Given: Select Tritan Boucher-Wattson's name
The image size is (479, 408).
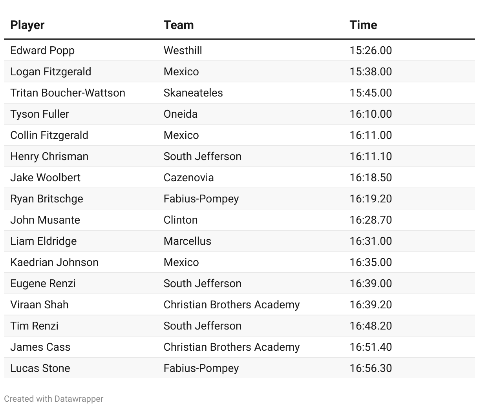Looking at the screenshot, I should (68, 93).
